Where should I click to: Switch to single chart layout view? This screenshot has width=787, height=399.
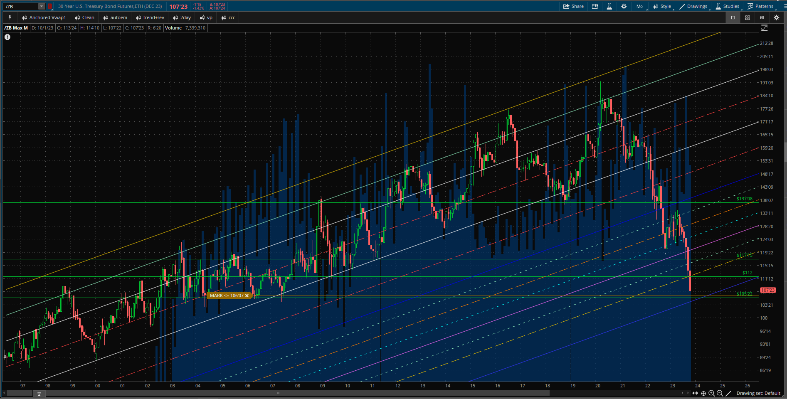pos(733,17)
